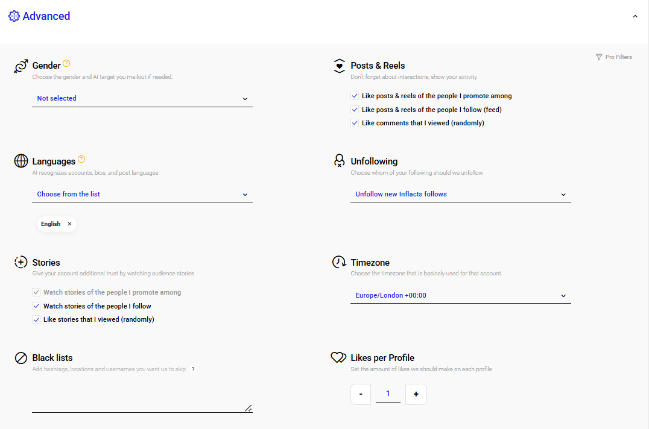
Task: Expand the Unfollowing options dropdown
Action: (460, 194)
